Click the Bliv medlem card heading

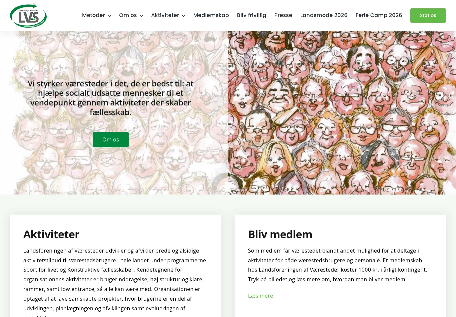point(280,234)
